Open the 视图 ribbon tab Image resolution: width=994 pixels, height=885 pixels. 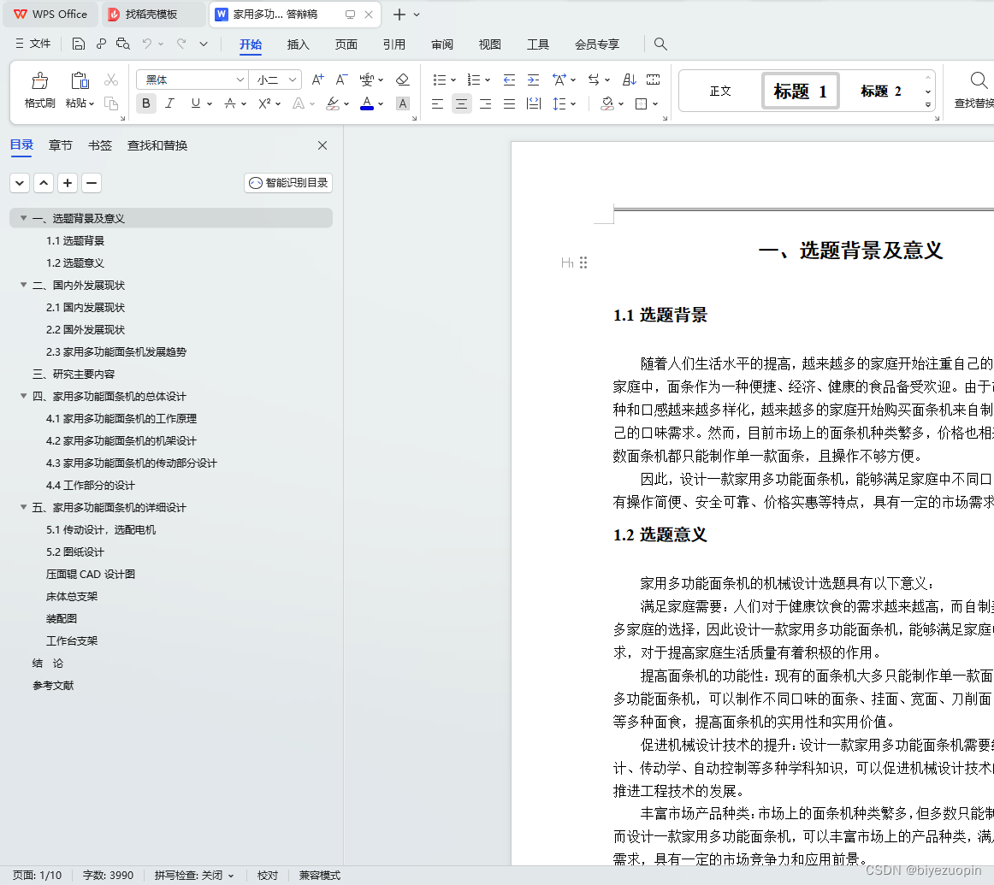[x=490, y=44]
